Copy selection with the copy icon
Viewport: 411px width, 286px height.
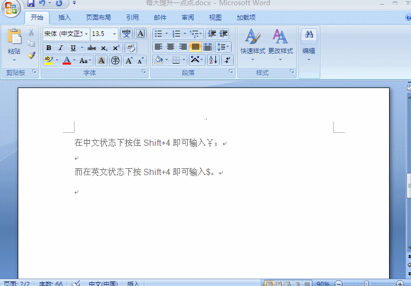(31, 43)
